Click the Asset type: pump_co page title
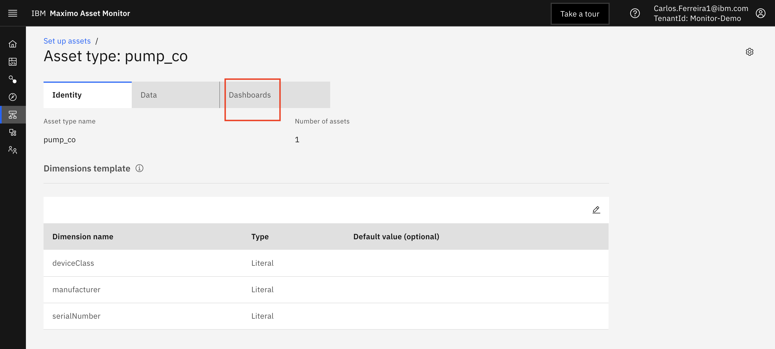Viewport: 775px width, 349px height. [115, 56]
